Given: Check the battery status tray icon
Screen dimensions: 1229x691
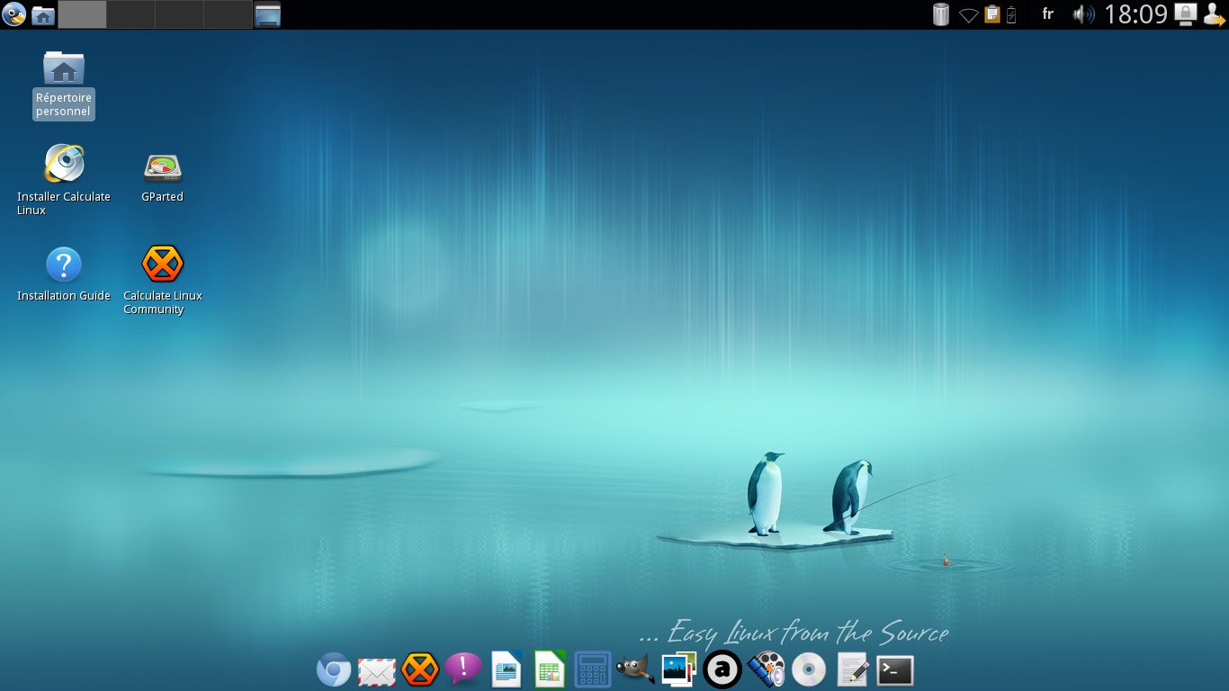Looking at the screenshot, I should (x=1011, y=14).
